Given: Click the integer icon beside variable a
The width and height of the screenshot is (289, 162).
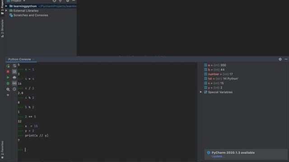Looking at the screenshot, I should pyautogui.click(x=205, y=65).
